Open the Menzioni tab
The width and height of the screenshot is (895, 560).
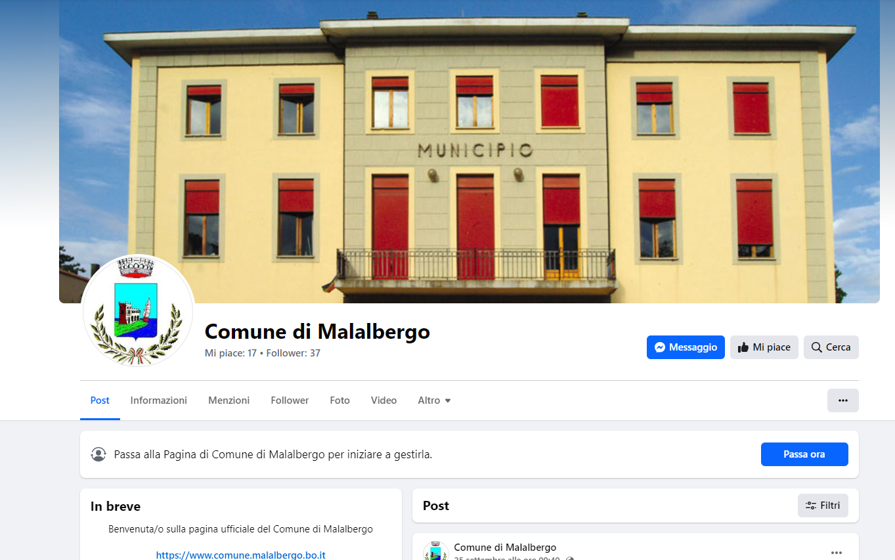[x=229, y=400]
